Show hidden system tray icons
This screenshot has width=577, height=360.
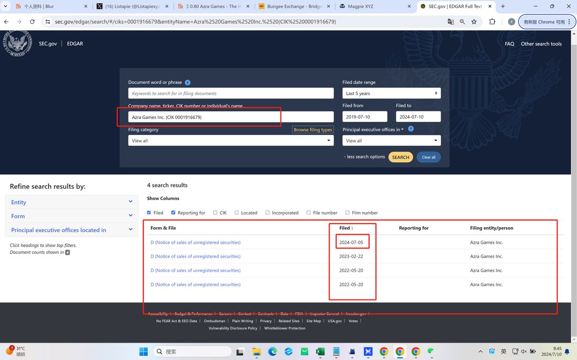(481, 351)
